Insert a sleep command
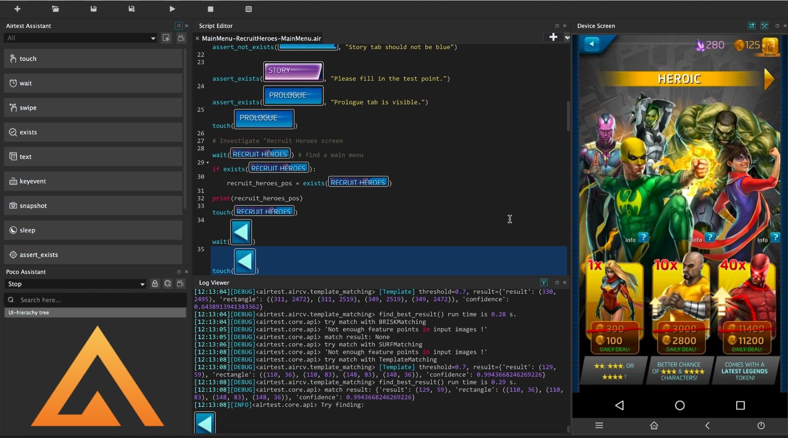 click(93, 230)
